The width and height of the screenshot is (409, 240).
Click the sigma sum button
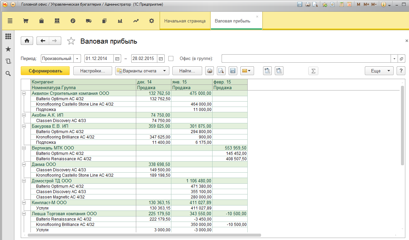click(x=313, y=71)
